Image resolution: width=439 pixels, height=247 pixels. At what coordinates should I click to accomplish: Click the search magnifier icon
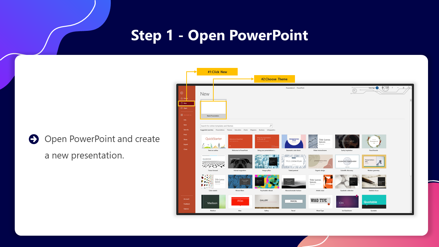pos(271,126)
